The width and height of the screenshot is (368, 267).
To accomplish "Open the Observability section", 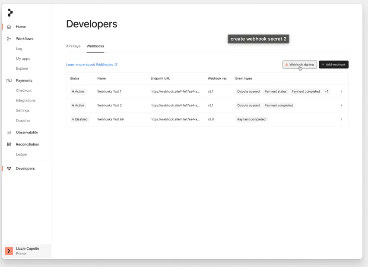I will pyautogui.click(x=27, y=133).
